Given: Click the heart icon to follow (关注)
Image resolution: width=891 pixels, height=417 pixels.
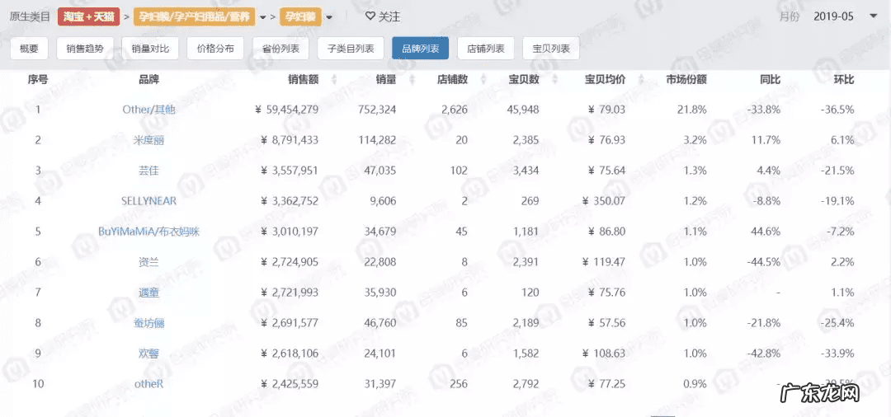Looking at the screenshot, I should 370,16.
